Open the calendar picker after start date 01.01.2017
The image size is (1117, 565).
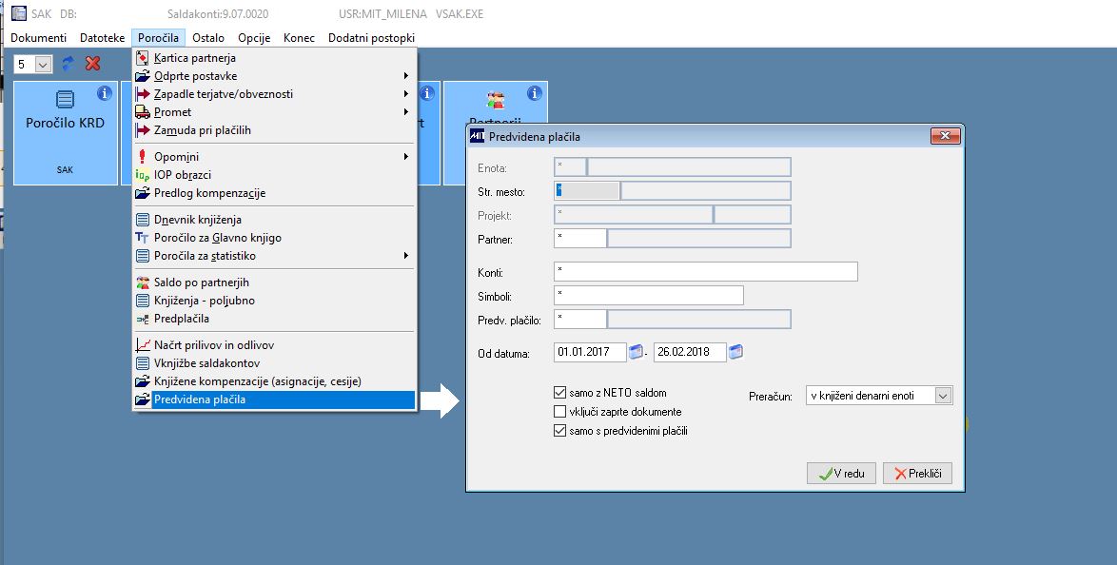tap(636, 352)
